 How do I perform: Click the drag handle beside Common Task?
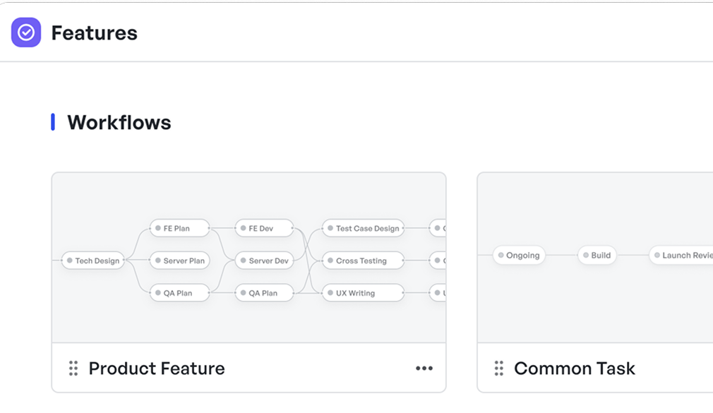point(500,368)
